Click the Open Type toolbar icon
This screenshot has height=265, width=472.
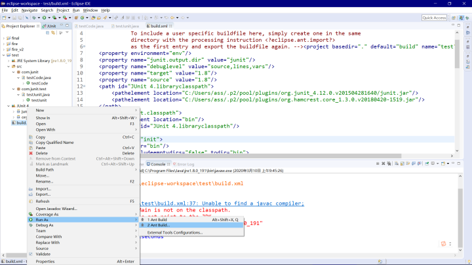[x=93, y=18]
